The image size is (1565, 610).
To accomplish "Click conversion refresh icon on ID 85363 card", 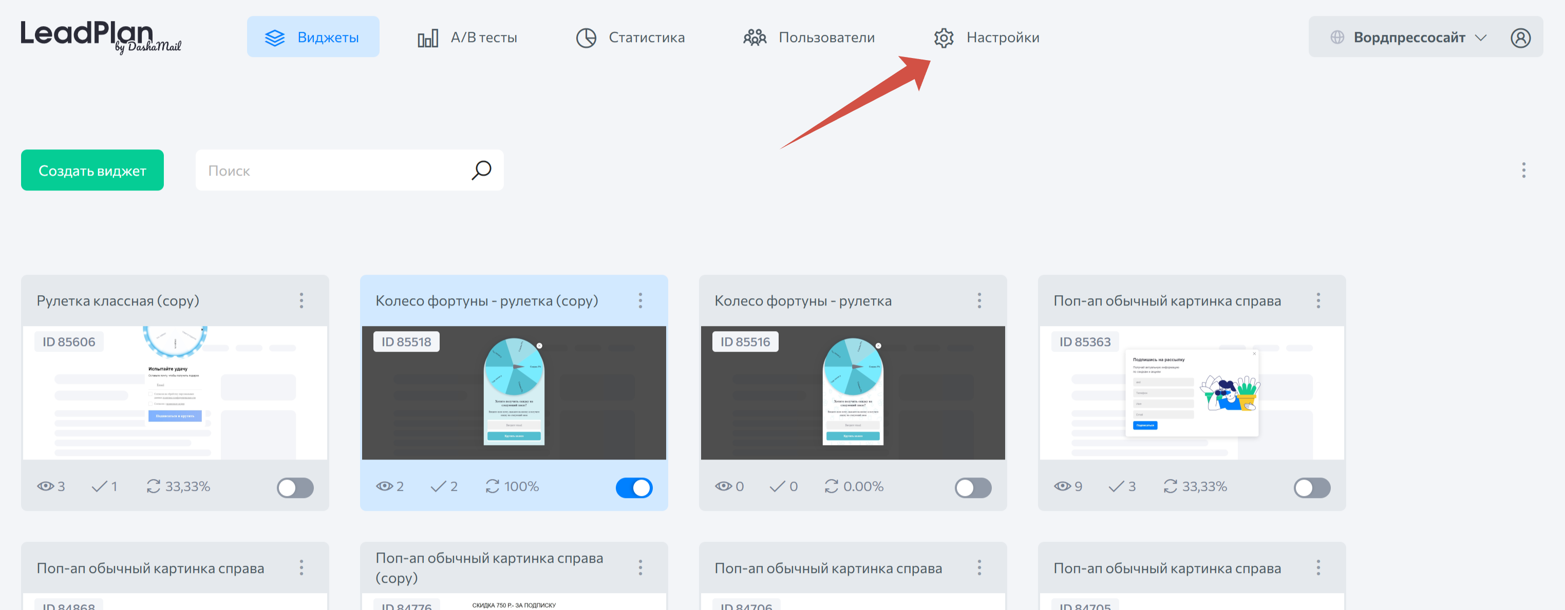I will (1170, 487).
